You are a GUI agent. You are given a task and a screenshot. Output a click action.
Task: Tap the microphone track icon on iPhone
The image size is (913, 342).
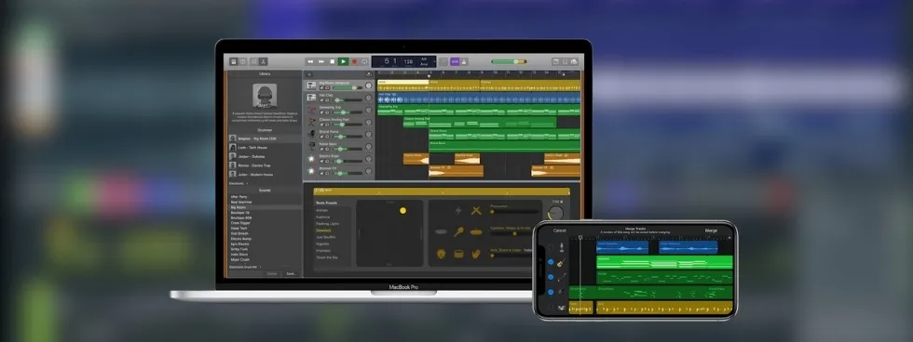[561, 247]
